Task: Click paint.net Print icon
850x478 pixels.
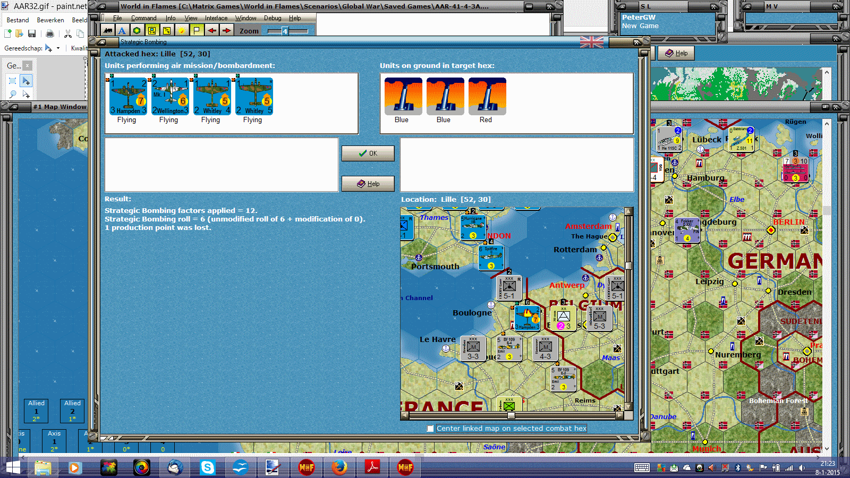Action: point(50,33)
